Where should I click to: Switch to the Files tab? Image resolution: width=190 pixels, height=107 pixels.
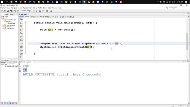pos(7,14)
